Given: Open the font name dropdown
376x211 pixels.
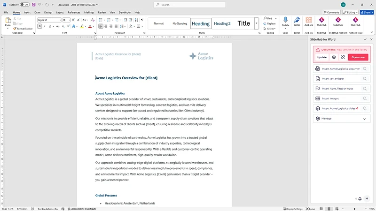Looking at the screenshot, I should pyautogui.click(x=60, y=20).
